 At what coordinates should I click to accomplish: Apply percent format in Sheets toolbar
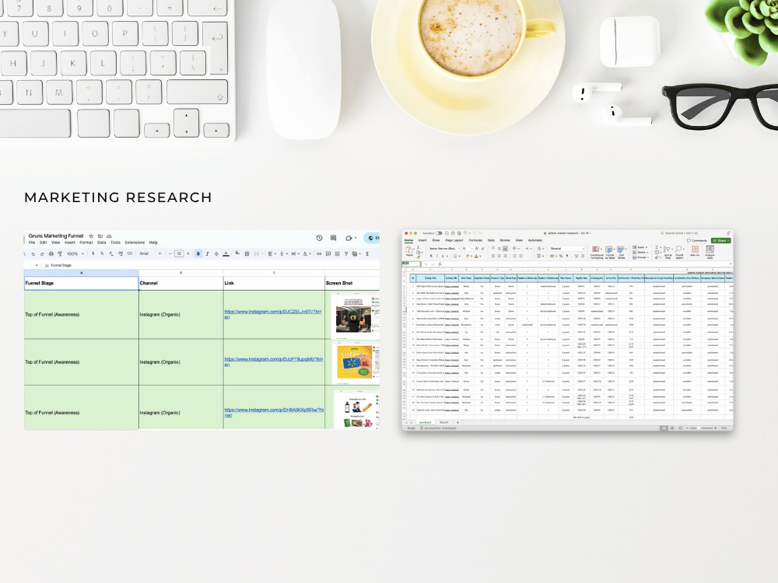[102, 253]
